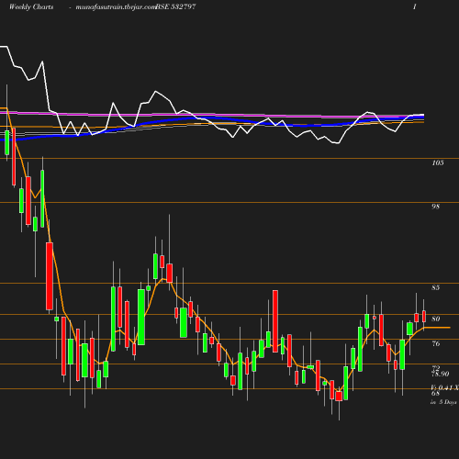This screenshot has width=459, height=459.
Task: Click the 'Weekly Charts' title text
Action: tap(31, 6)
